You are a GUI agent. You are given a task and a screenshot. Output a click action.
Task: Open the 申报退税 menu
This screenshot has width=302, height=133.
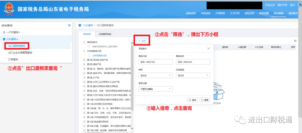[206, 13]
